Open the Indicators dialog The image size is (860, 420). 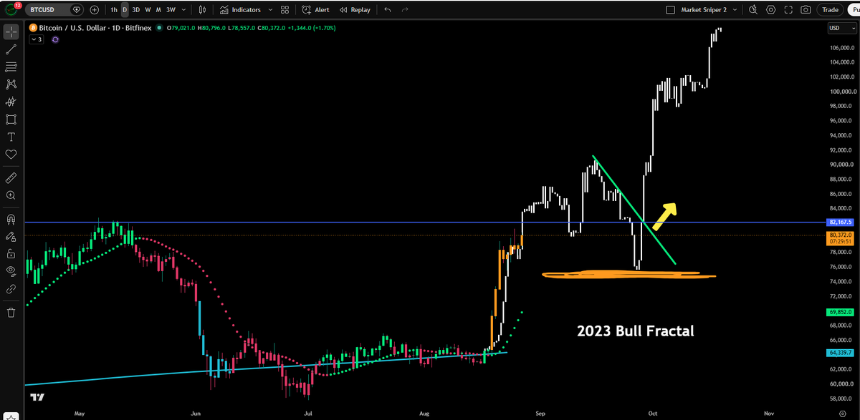pyautogui.click(x=240, y=10)
